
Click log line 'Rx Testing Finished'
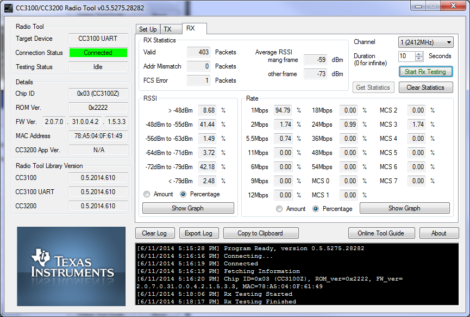pos(216,302)
